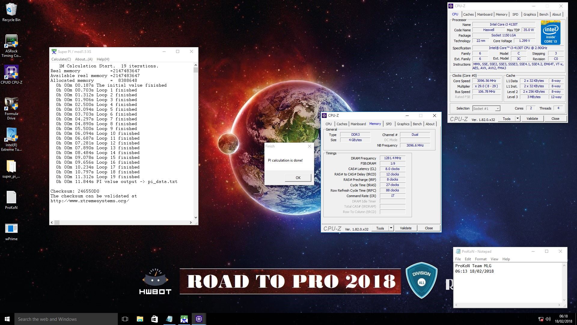The image size is (577, 325).
Task: Open About menu in Super PI
Action: (84, 59)
